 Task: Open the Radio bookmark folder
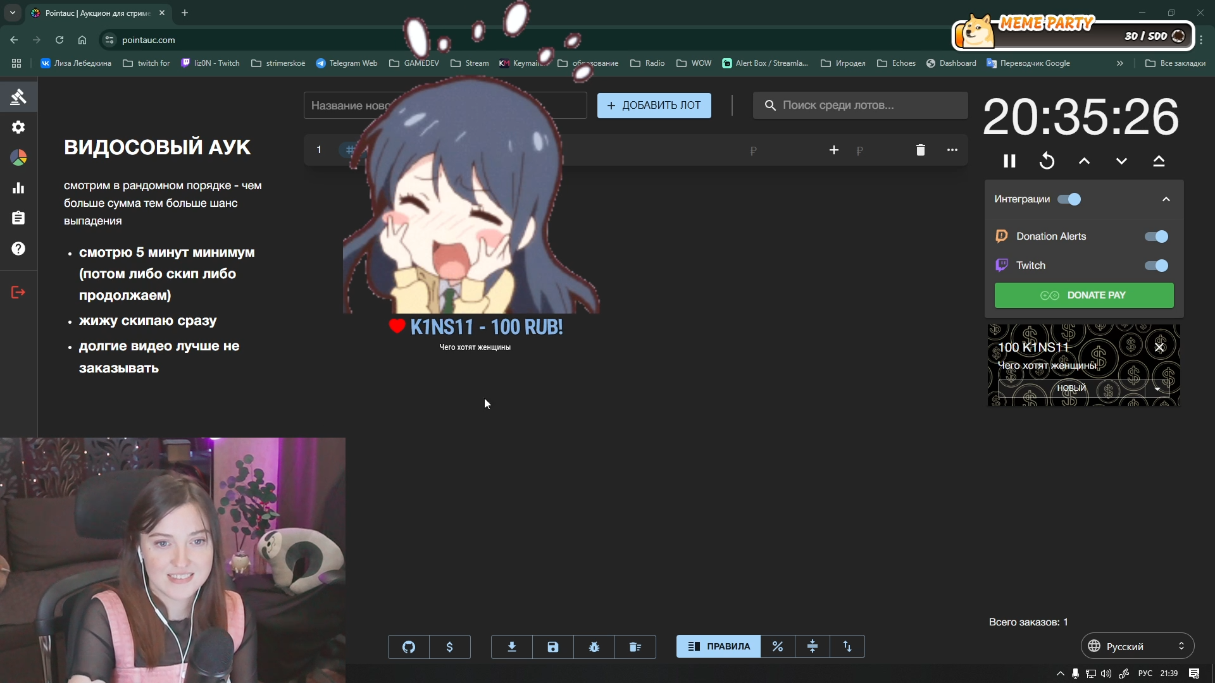[647, 63]
